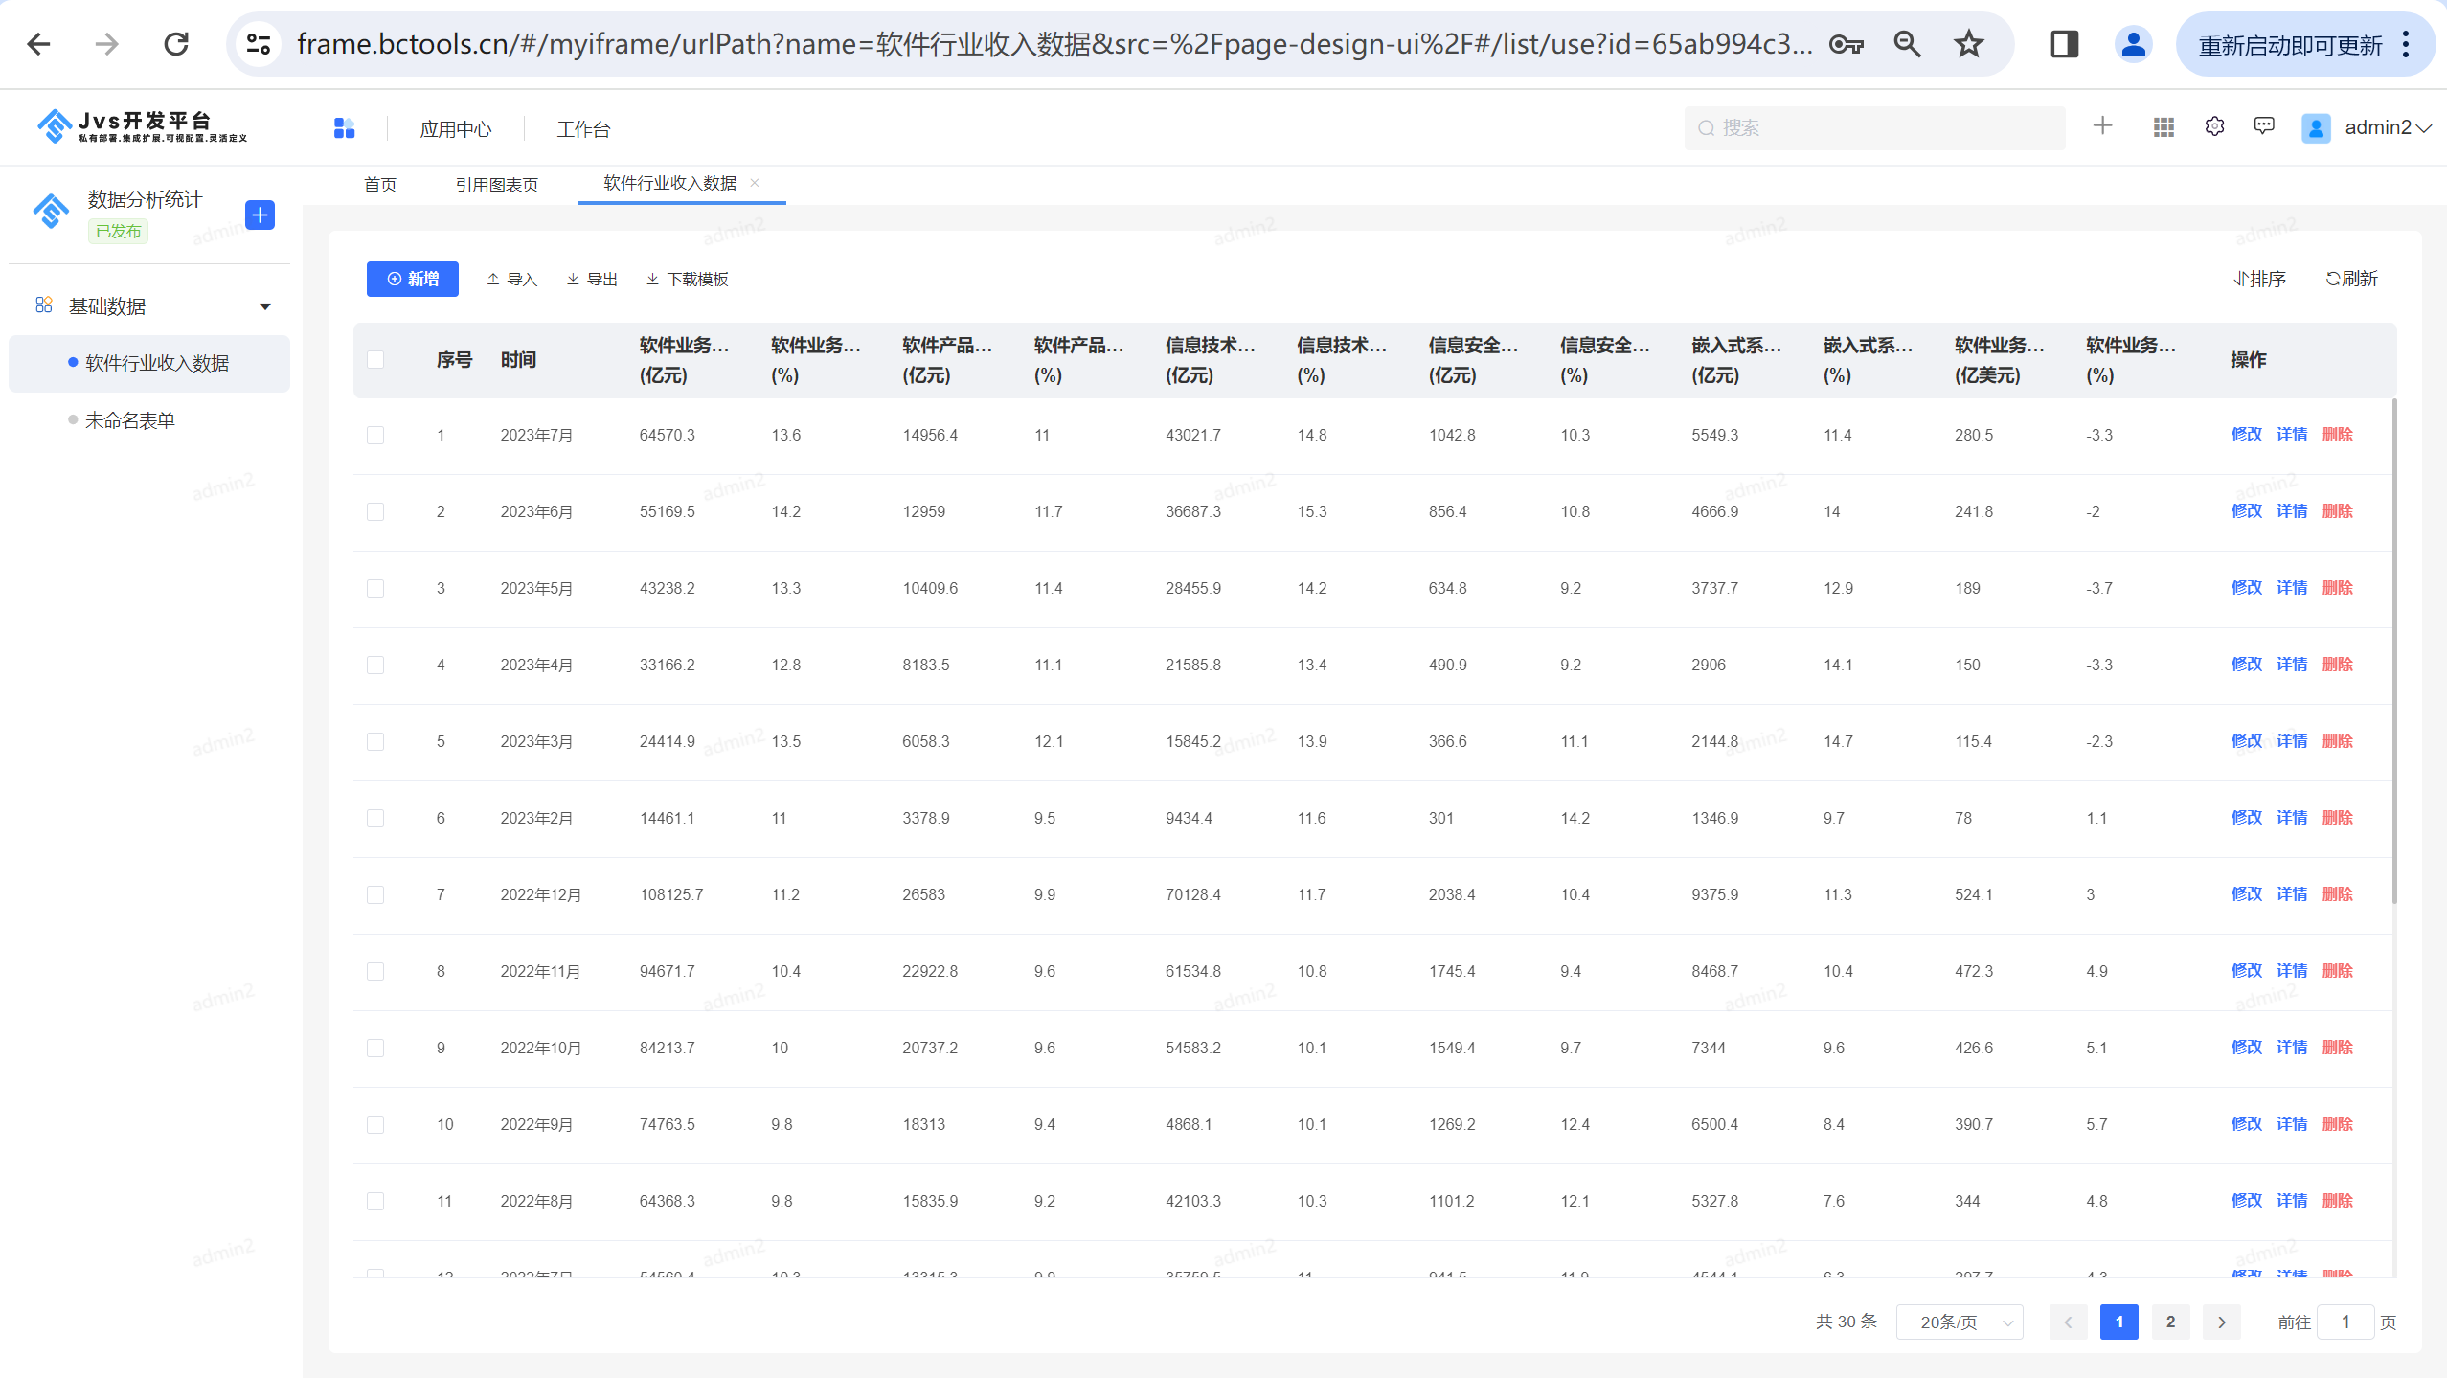This screenshot has width=2447, height=1378.
Task: Open the 应用中心 menu item
Action: (x=455, y=128)
